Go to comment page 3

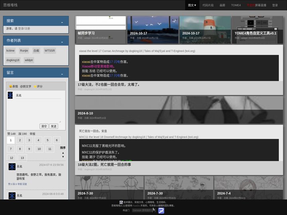point(29,140)
